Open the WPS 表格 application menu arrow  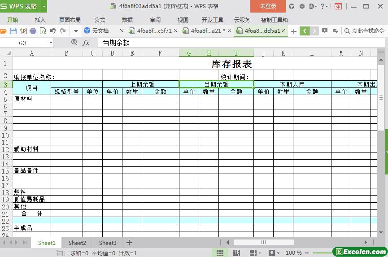click(44, 6)
